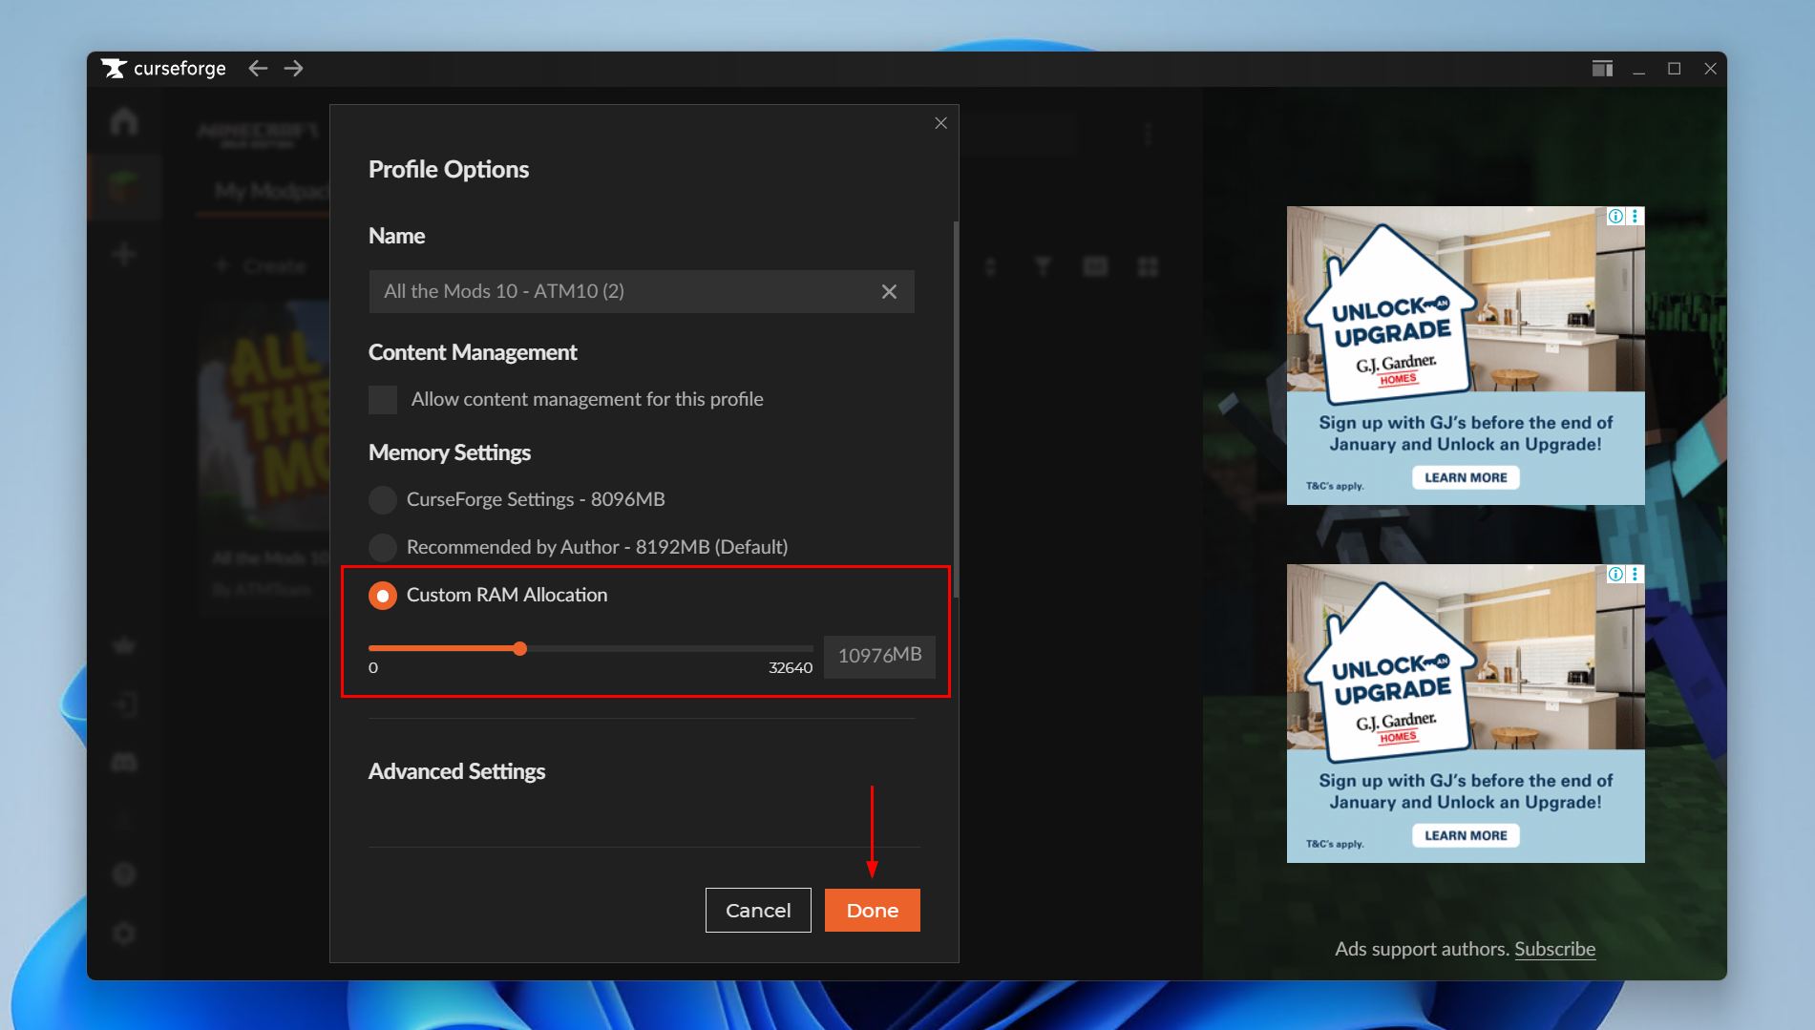Click the CurseForge anvil logo

[115, 69]
